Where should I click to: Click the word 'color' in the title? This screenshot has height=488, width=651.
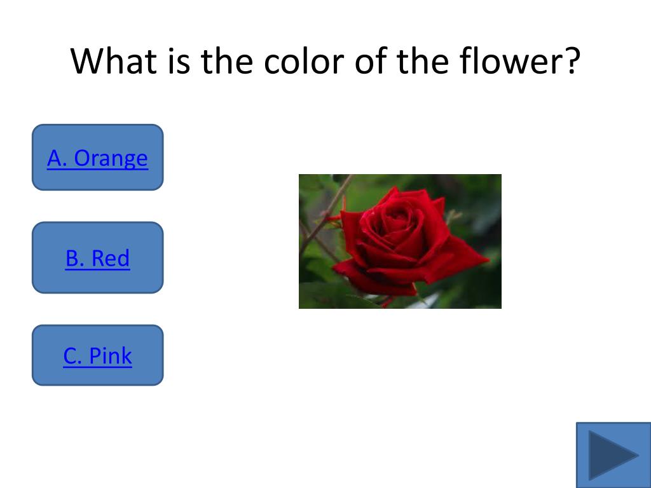(x=304, y=61)
